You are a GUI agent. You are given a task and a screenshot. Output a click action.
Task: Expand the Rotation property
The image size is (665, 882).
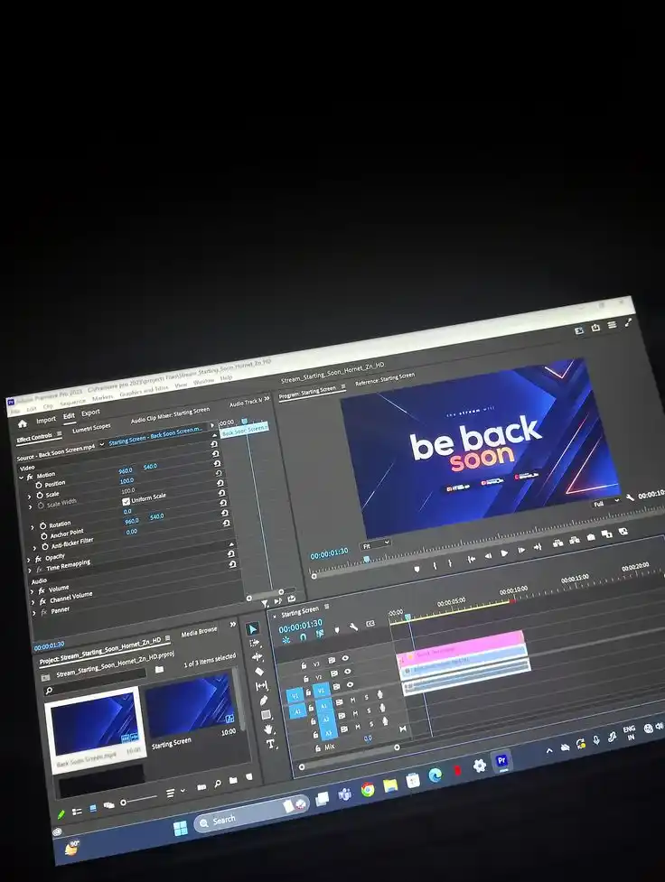point(33,527)
